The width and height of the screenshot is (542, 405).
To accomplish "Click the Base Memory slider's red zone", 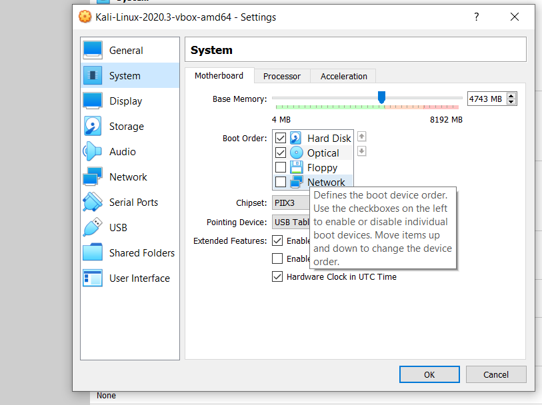I will click(441, 107).
